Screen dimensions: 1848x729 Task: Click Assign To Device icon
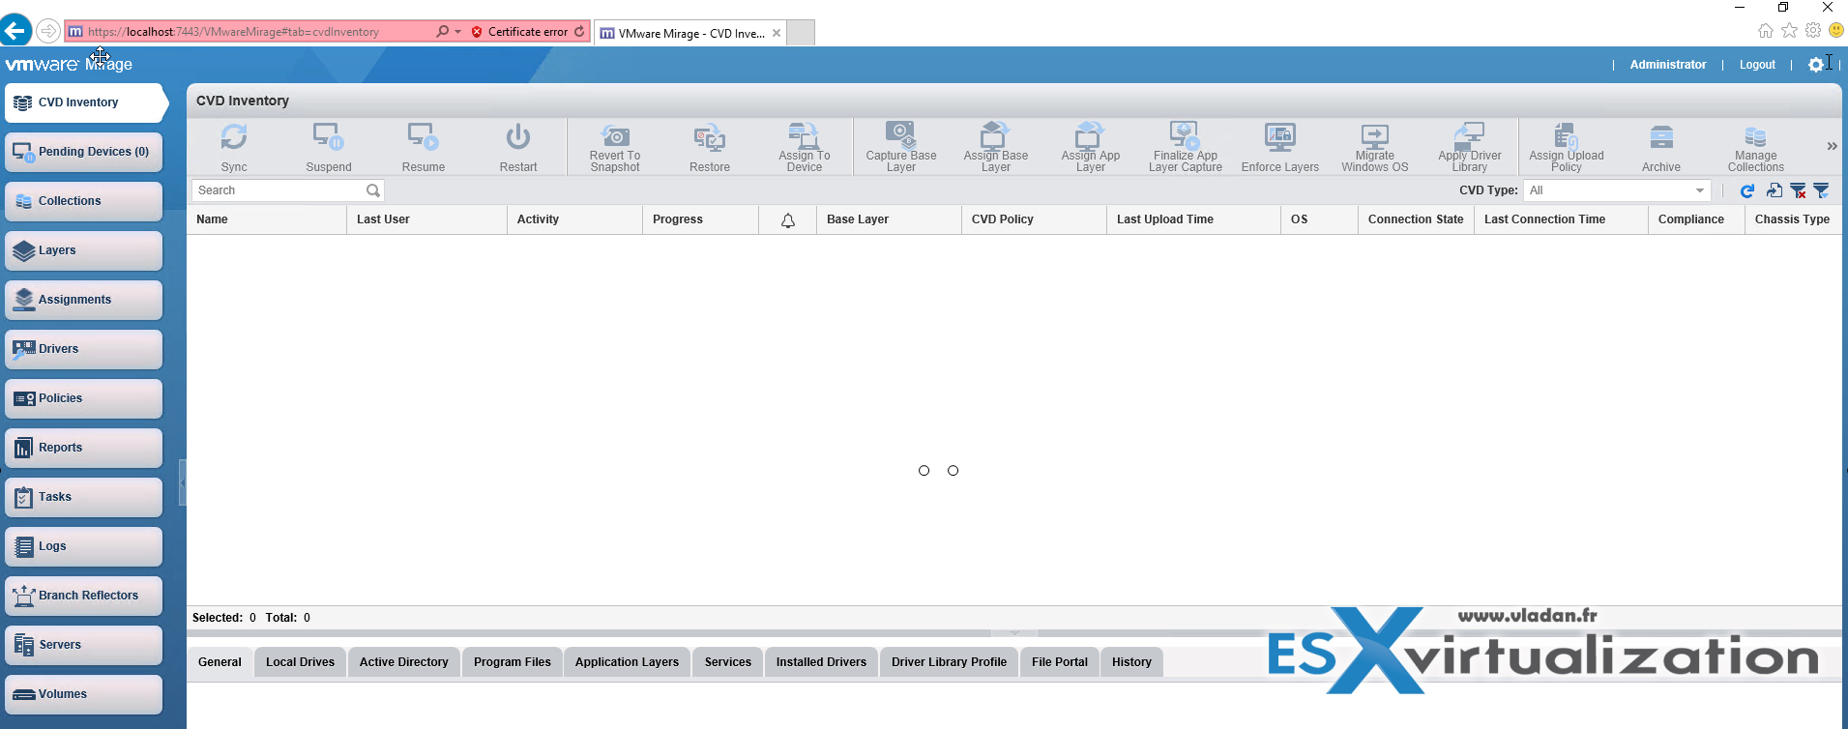[x=804, y=134]
